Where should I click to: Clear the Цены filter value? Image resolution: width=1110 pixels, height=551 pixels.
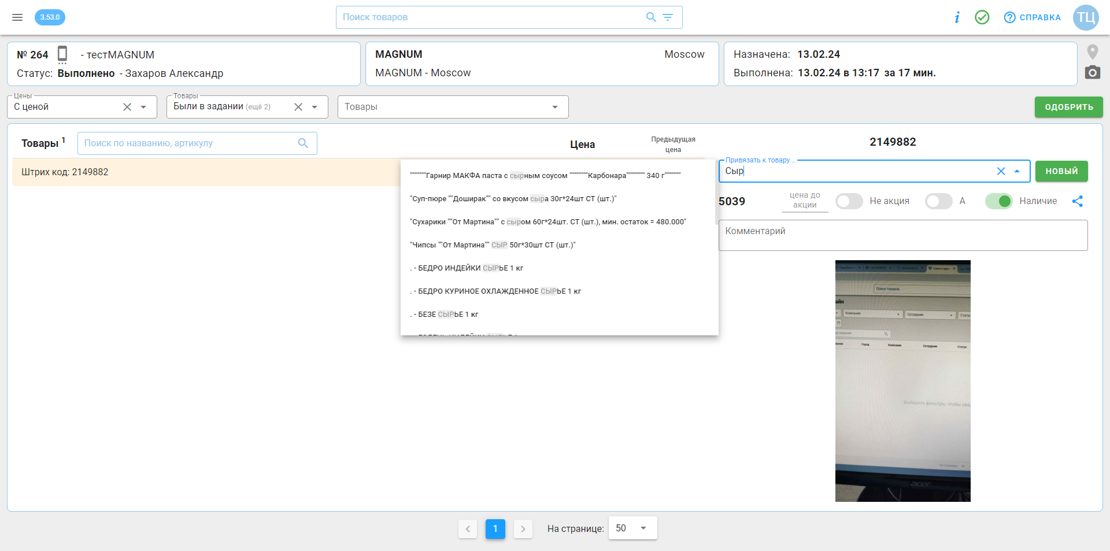[127, 107]
